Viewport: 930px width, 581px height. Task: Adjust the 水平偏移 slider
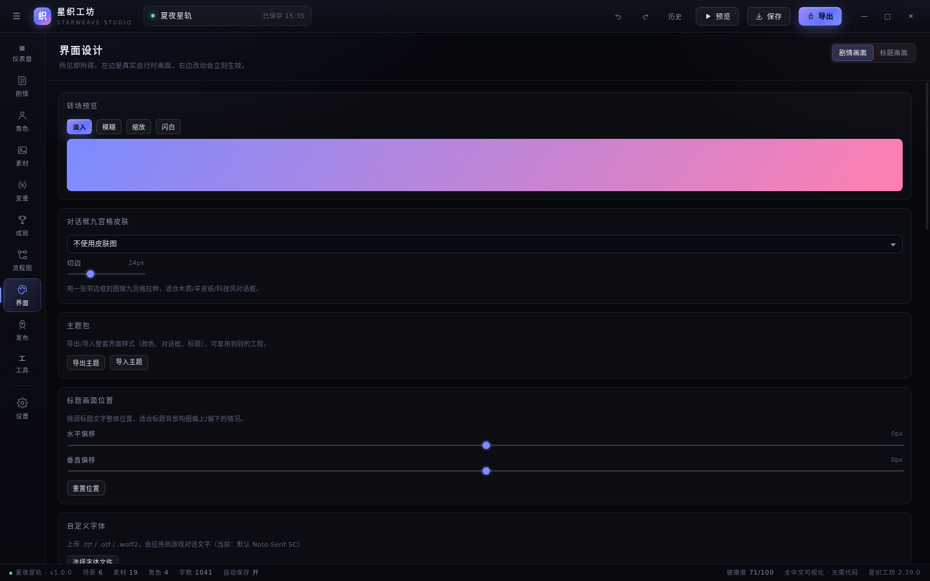[x=486, y=445]
